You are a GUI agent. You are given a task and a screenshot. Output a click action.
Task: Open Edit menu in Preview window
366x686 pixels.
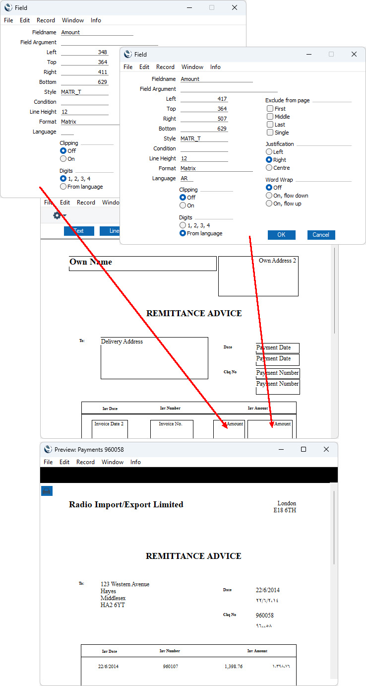[64, 462]
